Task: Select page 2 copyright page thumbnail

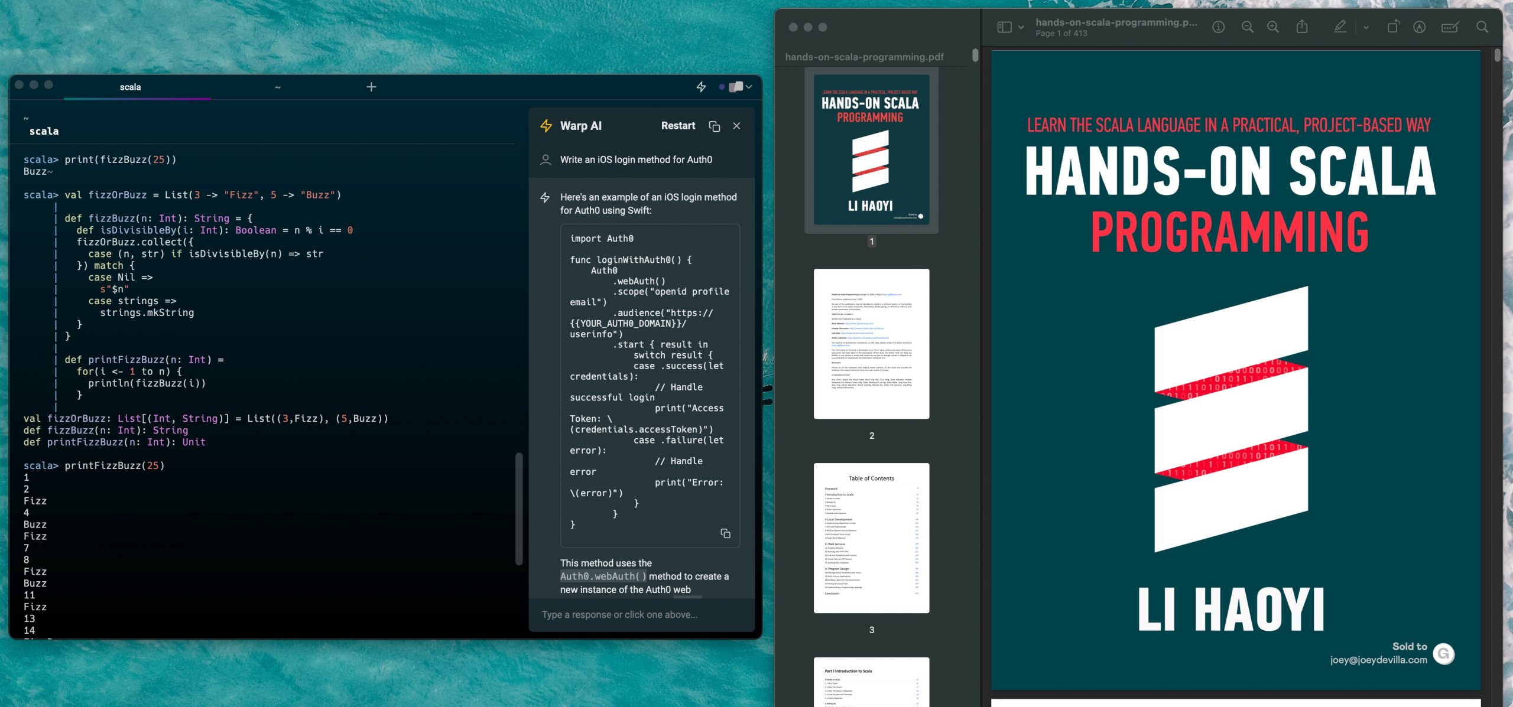Action: (871, 344)
